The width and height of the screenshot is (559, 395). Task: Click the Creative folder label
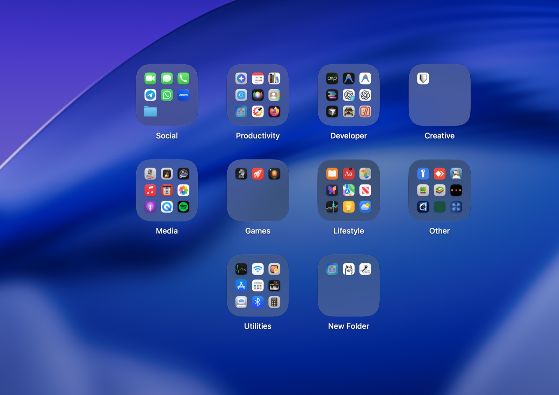coord(440,136)
